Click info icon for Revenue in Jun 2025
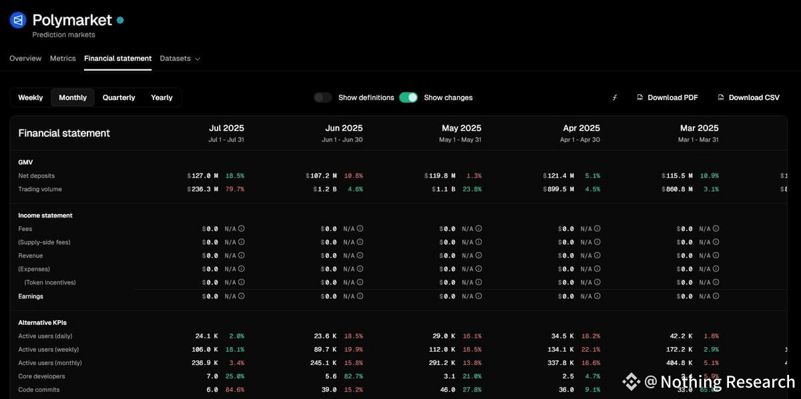The image size is (801, 399). point(360,256)
